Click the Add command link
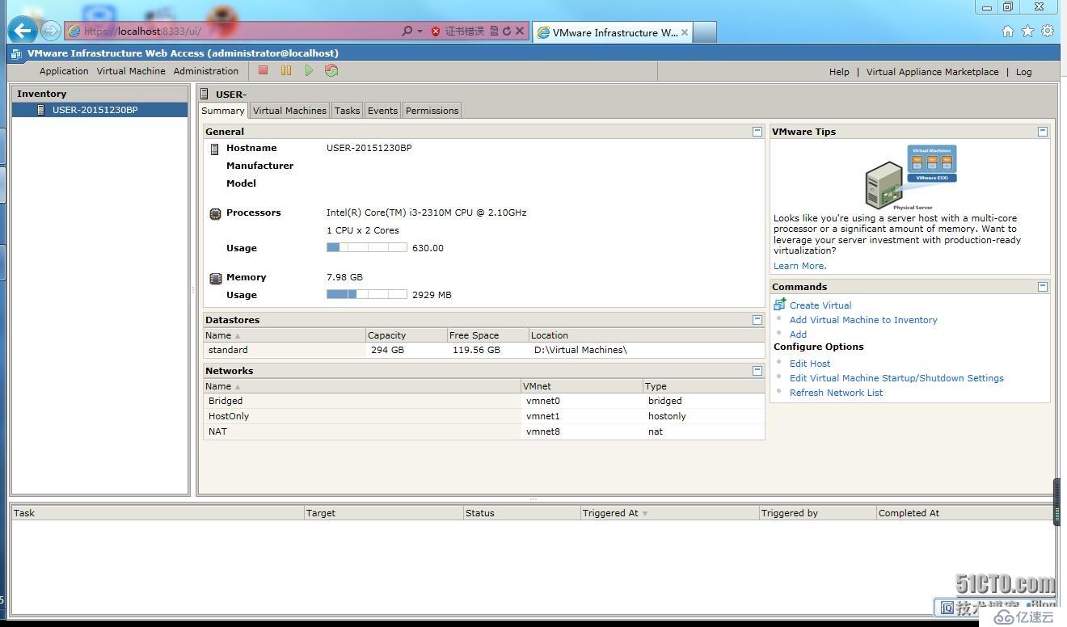Viewport: 1067px width, 627px height. pos(798,335)
